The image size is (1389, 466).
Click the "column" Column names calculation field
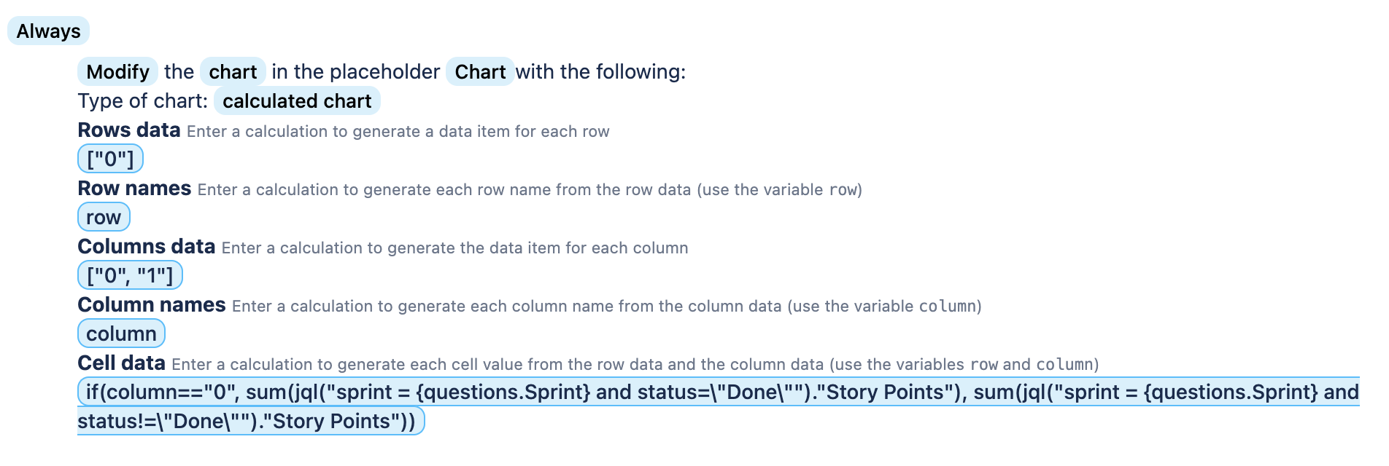[x=121, y=333]
